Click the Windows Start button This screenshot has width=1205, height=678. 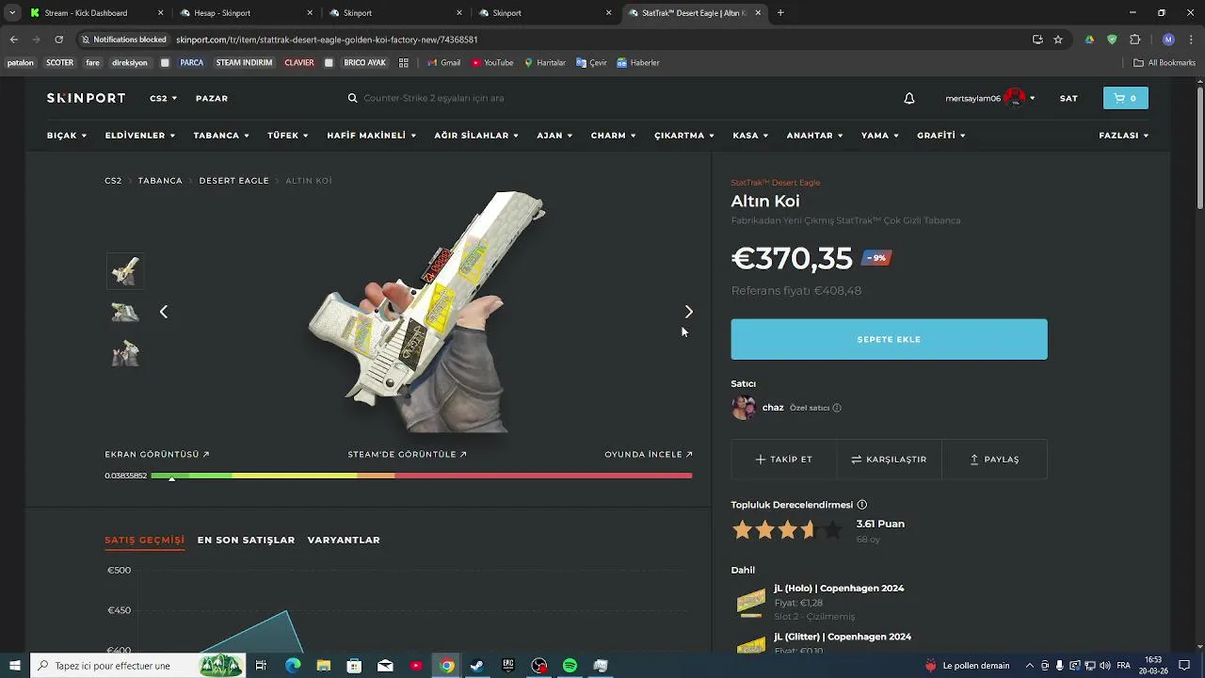(14, 666)
